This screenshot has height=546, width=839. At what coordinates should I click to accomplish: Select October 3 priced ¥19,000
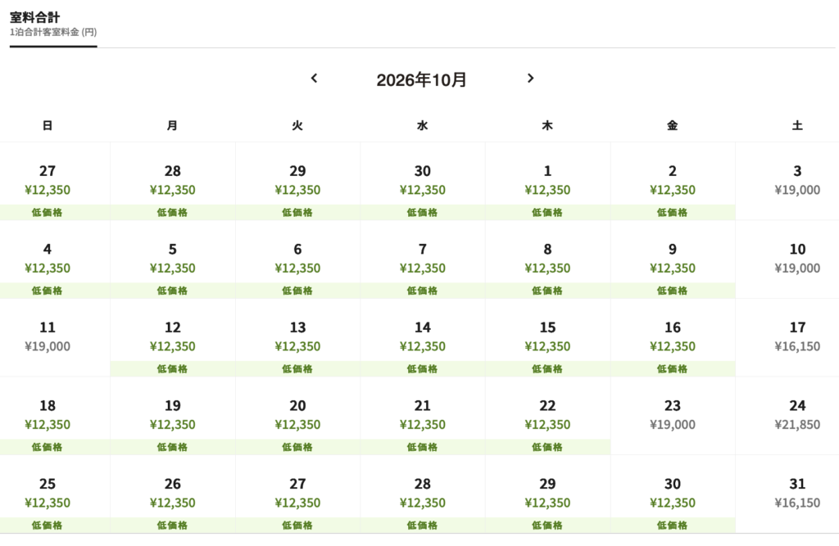tap(796, 181)
